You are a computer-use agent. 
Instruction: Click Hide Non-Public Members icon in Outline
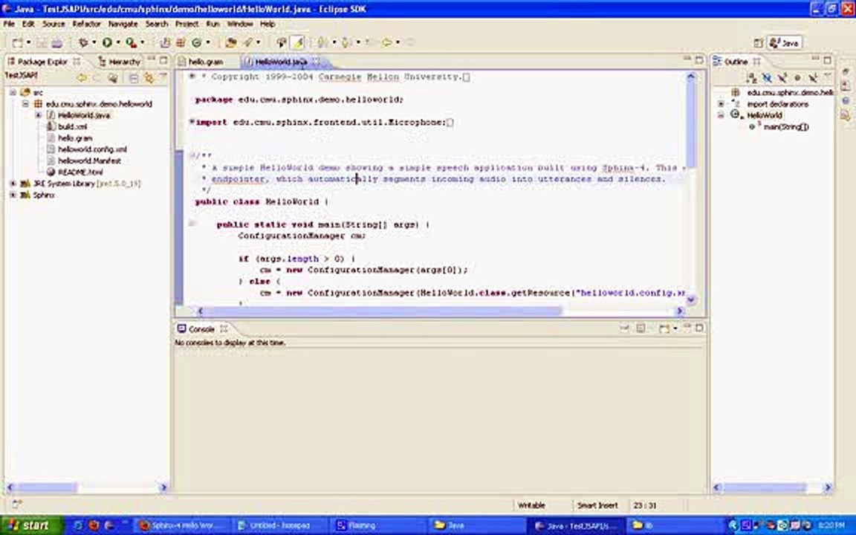coord(797,78)
